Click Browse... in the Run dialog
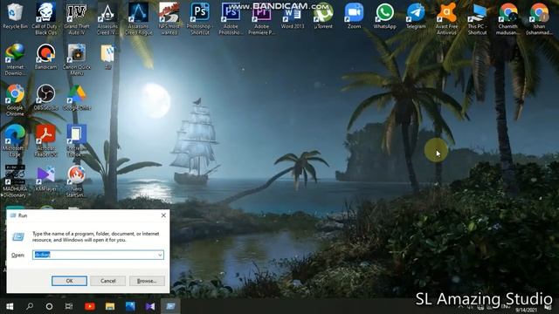 tap(147, 281)
